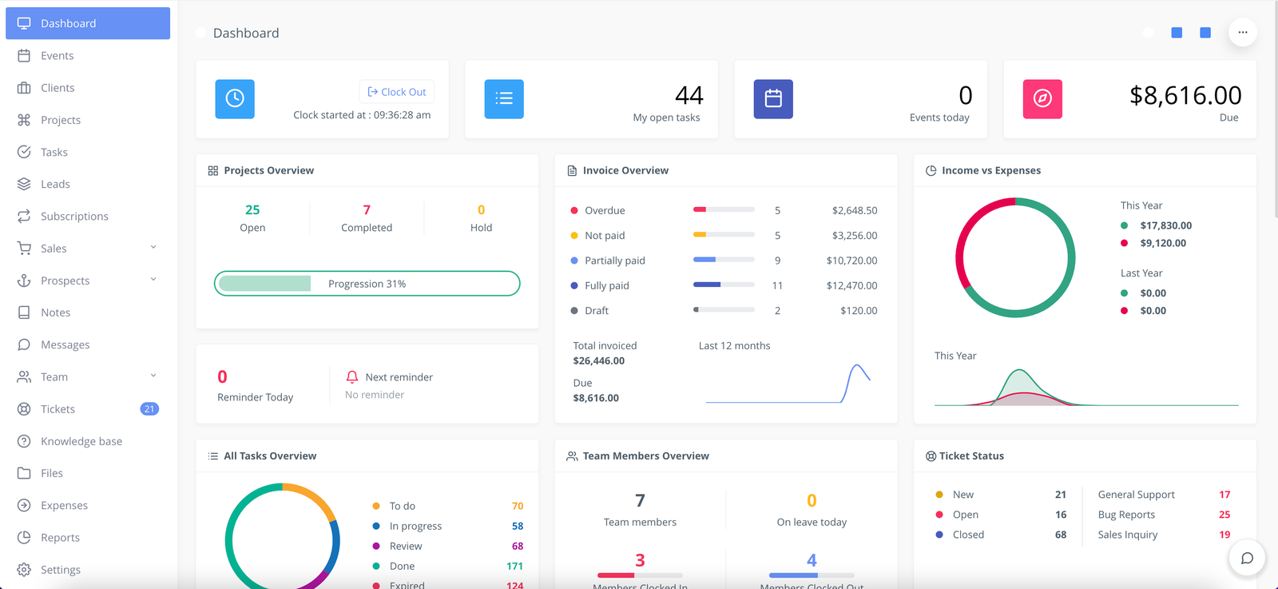
Task: Go to Knowledge base in the sidebar
Action: point(81,441)
